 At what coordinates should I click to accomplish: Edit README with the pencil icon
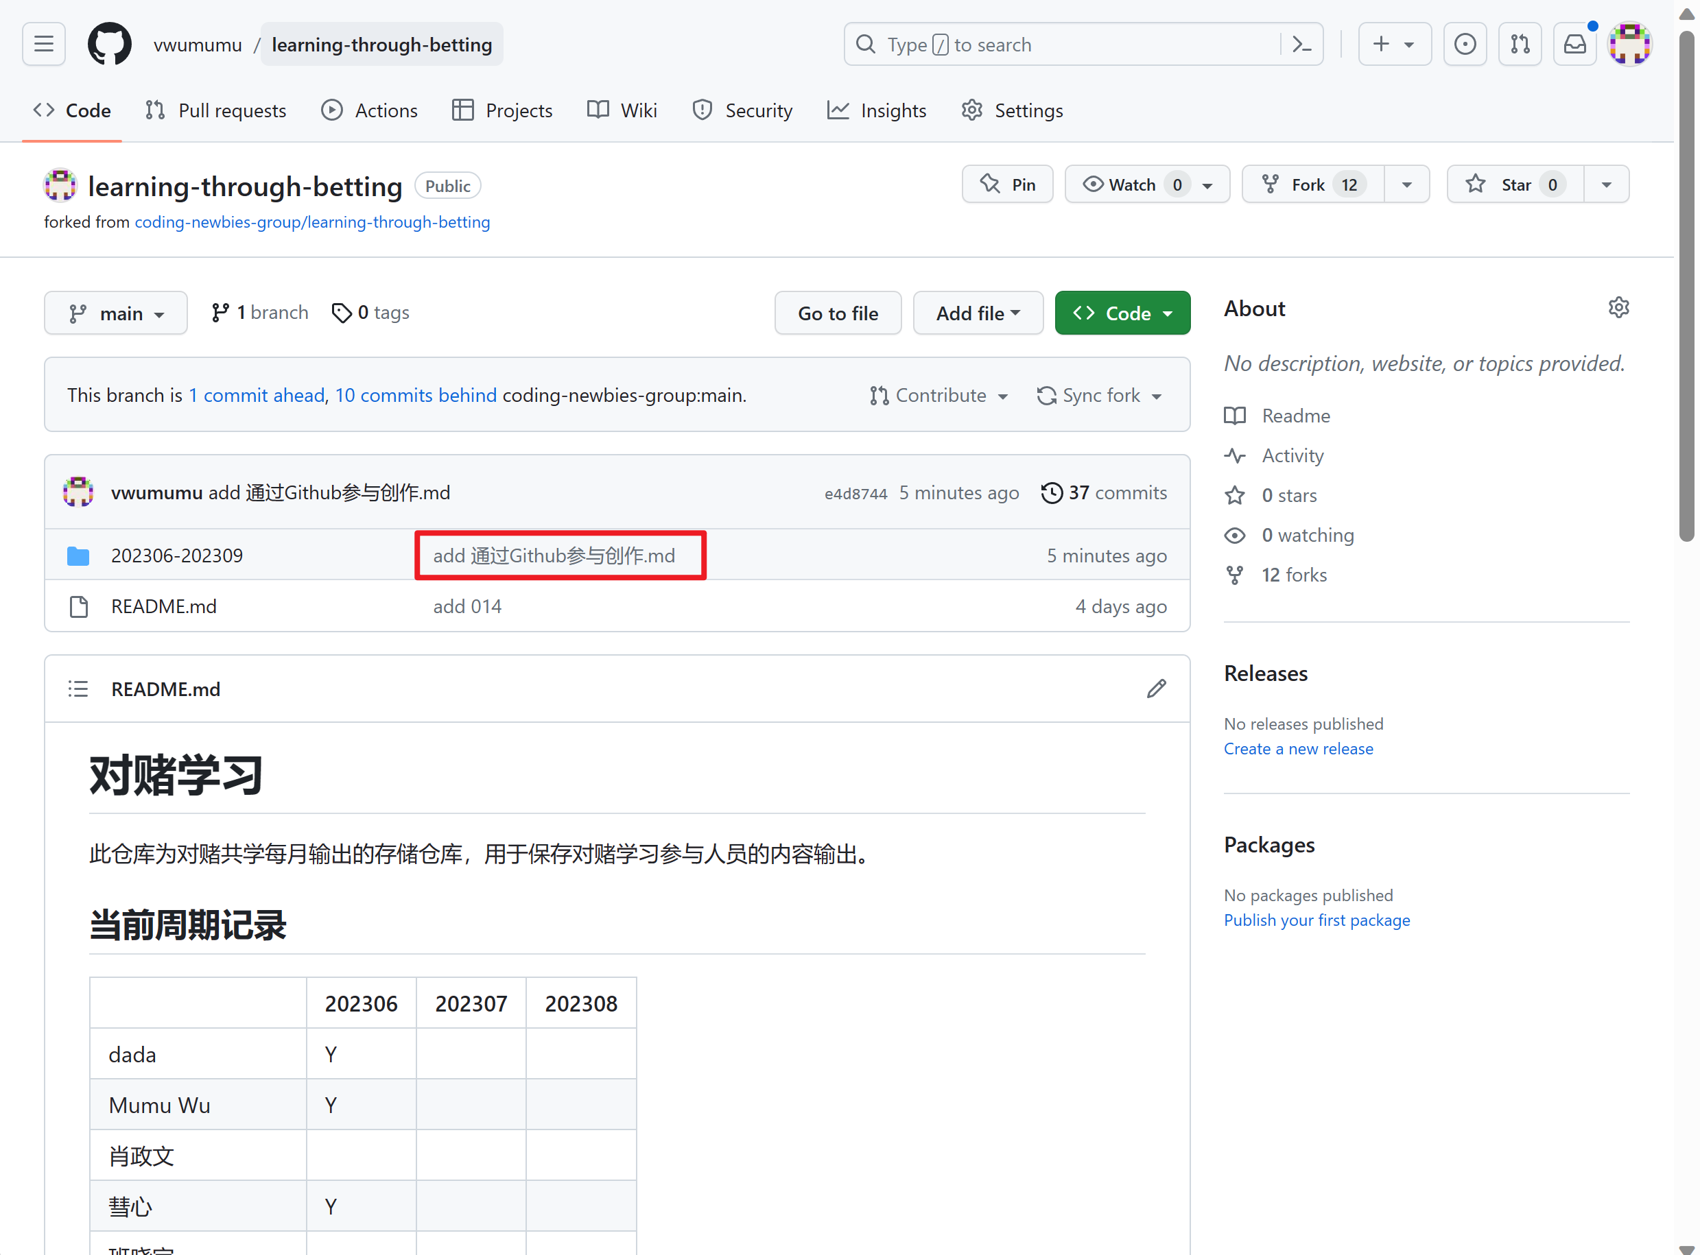(1156, 689)
